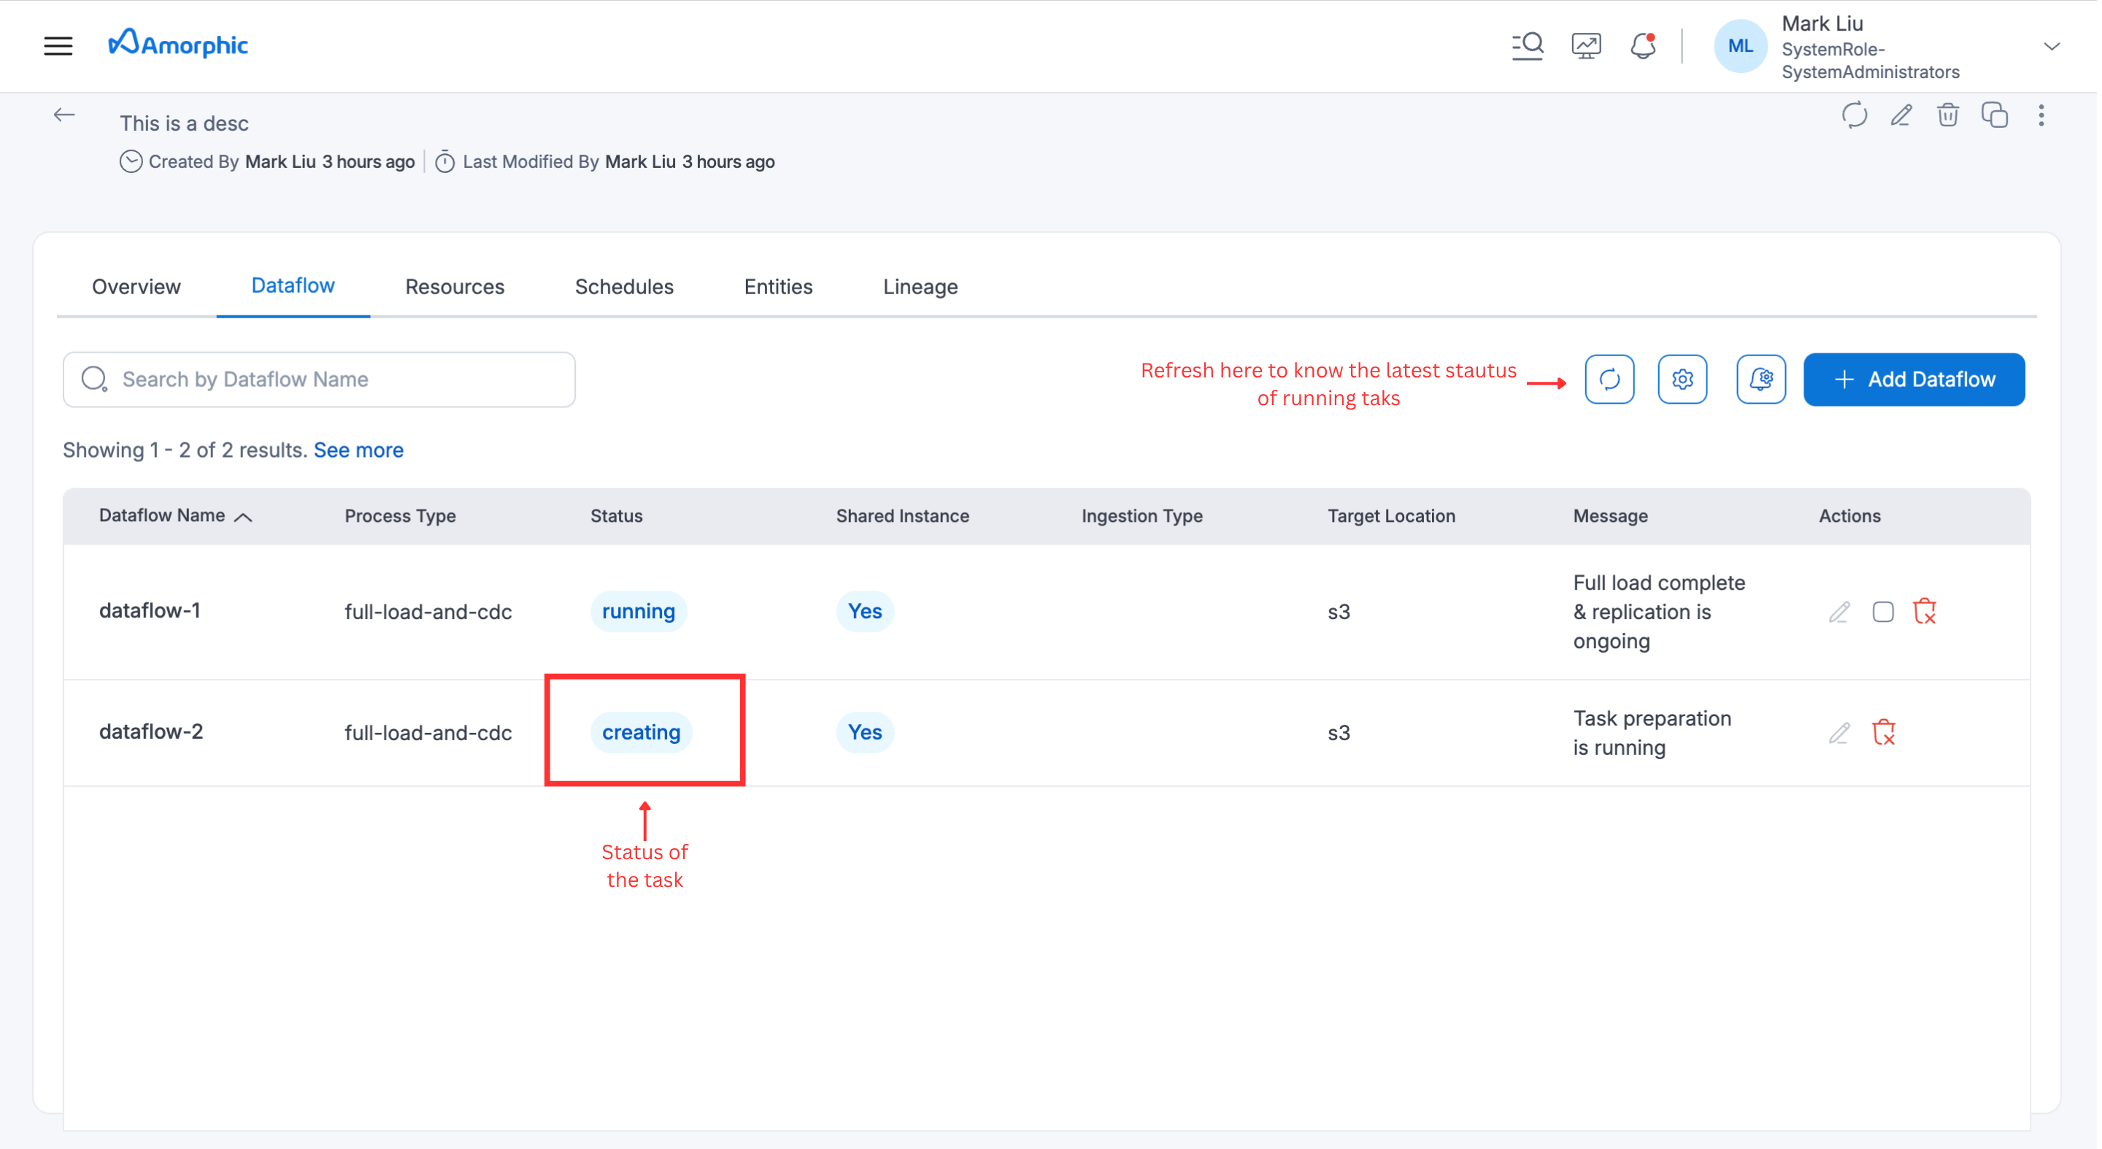
Task: Switch to the Lineage tab
Action: [920, 286]
